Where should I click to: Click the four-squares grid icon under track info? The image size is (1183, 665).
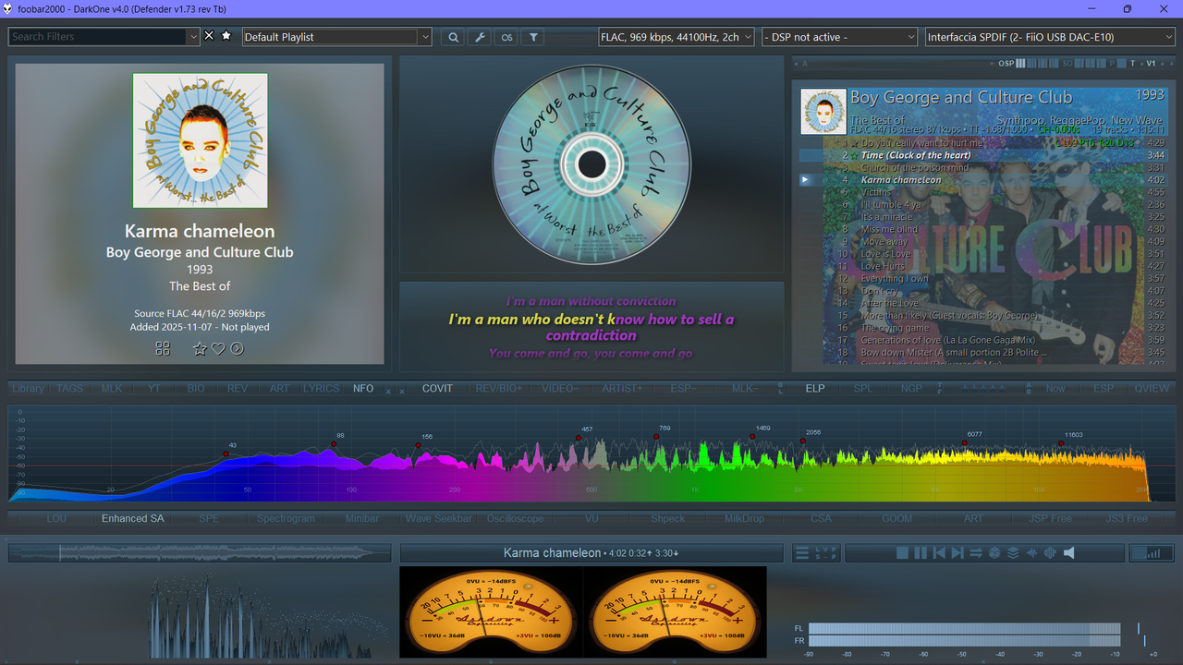(x=163, y=348)
